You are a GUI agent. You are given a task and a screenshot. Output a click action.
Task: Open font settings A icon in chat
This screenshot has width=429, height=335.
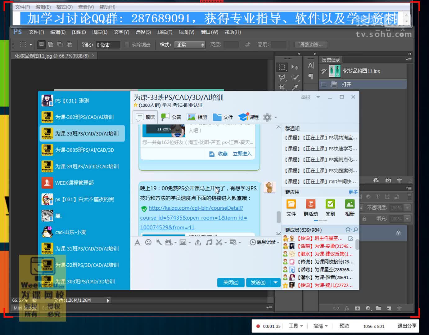[x=137, y=243]
